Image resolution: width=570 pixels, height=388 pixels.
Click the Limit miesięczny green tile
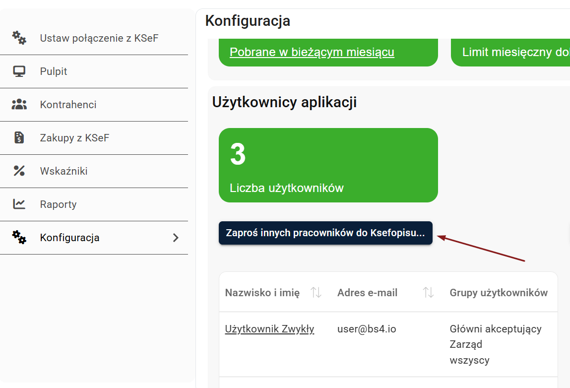[511, 52]
